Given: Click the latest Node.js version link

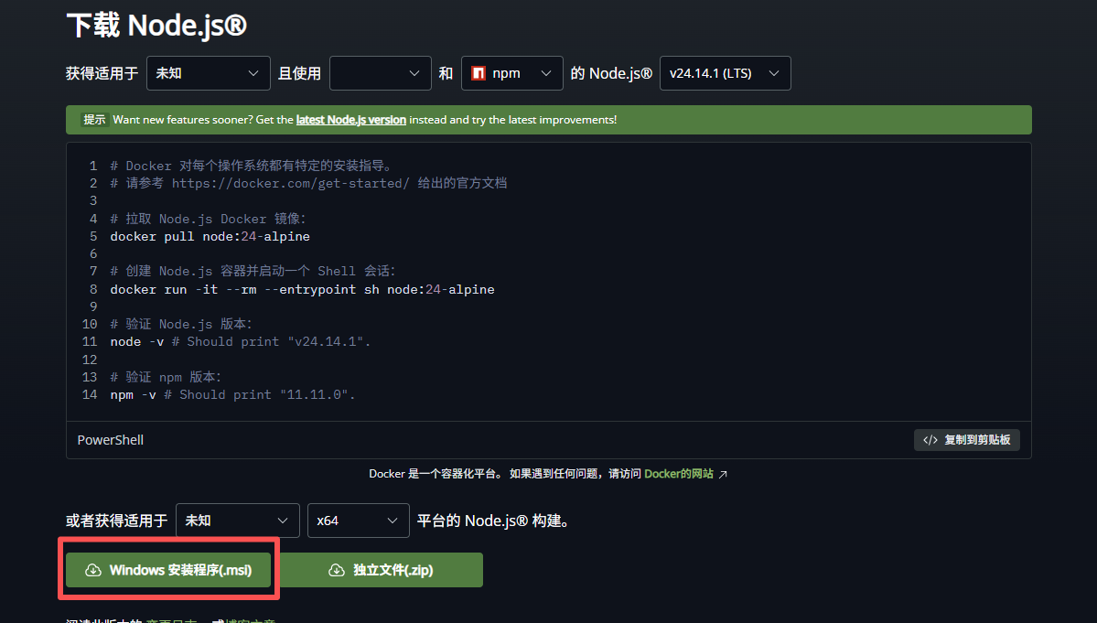Looking at the screenshot, I should click(x=350, y=120).
